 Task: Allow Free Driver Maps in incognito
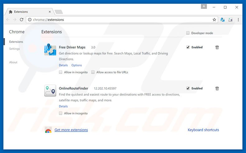pyautogui.click(x=60, y=72)
